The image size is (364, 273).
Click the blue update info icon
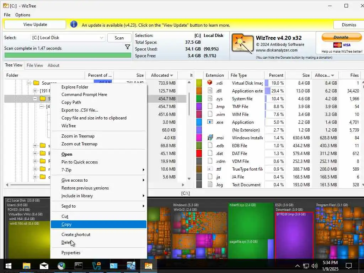(74, 24)
